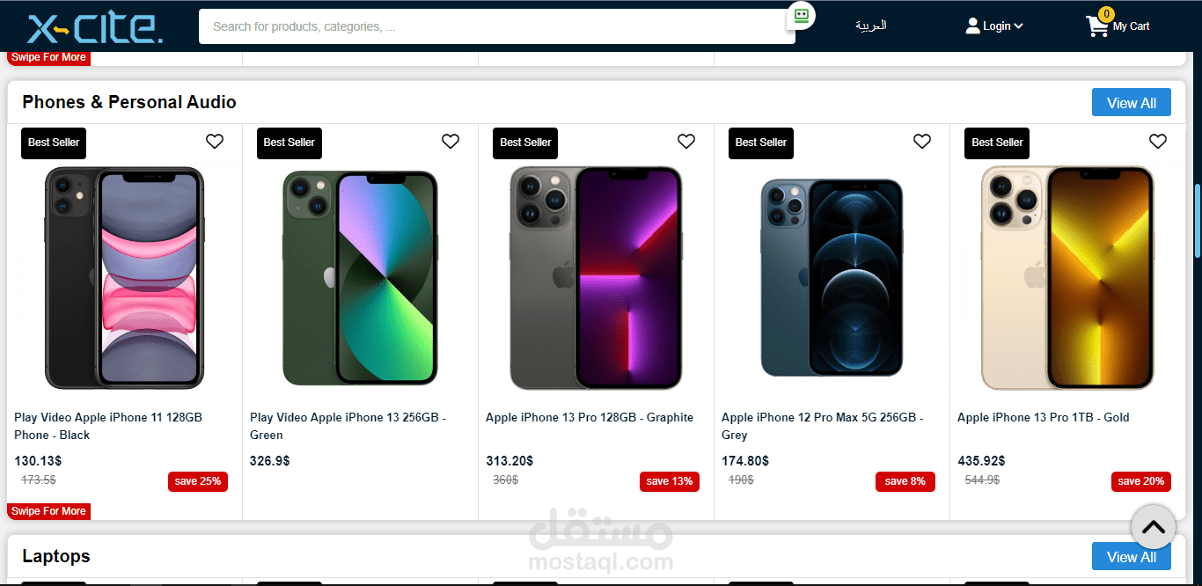
Task: View All Laptops
Action: [1131, 557]
